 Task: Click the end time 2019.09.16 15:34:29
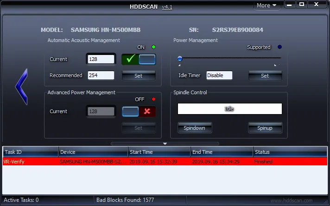click(x=216, y=162)
